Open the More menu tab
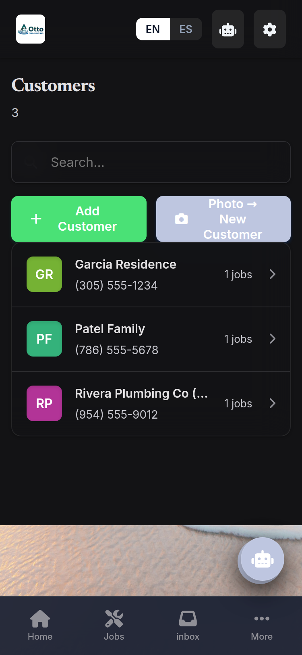Screen dimensions: 302x655 tap(262, 625)
